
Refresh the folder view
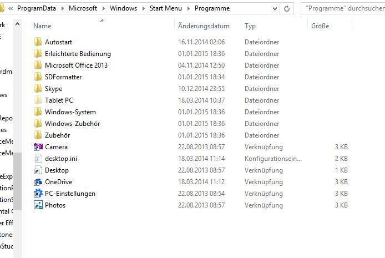tap(287, 8)
